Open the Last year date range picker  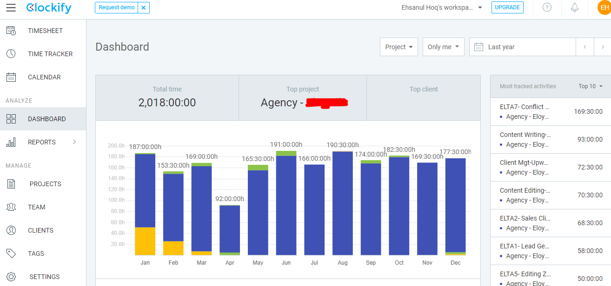click(x=522, y=46)
